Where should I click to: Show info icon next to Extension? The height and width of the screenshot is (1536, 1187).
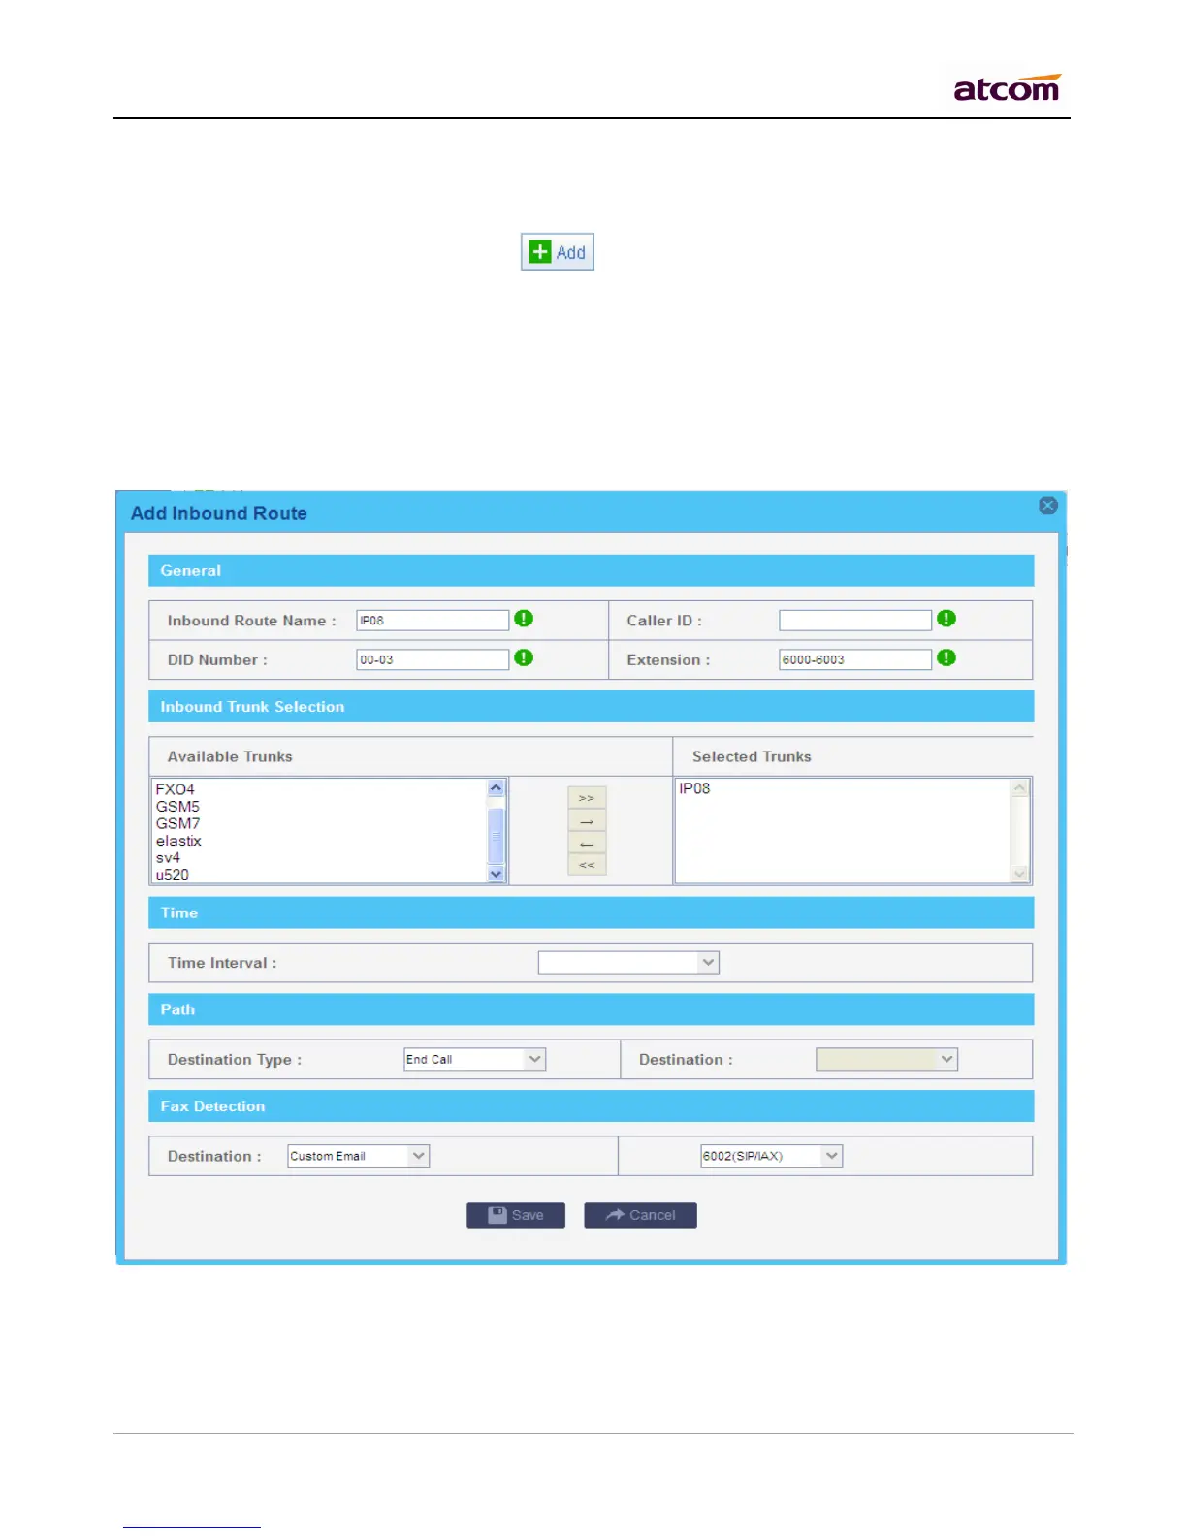946,657
